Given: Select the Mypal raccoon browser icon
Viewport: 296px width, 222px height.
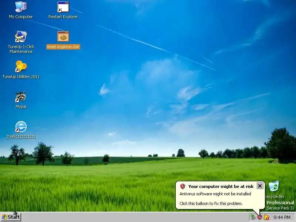Looking at the screenshot, I should (21, 97).
